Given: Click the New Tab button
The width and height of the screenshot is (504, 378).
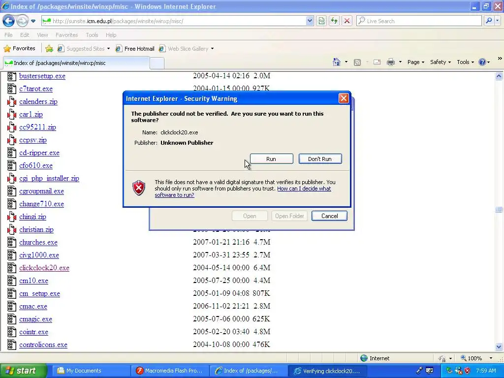Looking at the screenshot, I should (157, 63).
